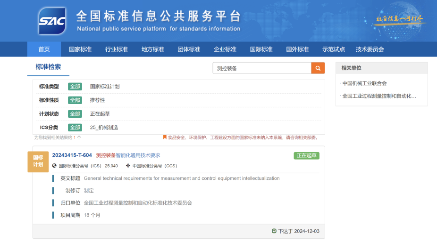The height and width of the screenshot is (243, 437).
Task: Select 全部 for 计划状态 filter
Action: point(75,114)
